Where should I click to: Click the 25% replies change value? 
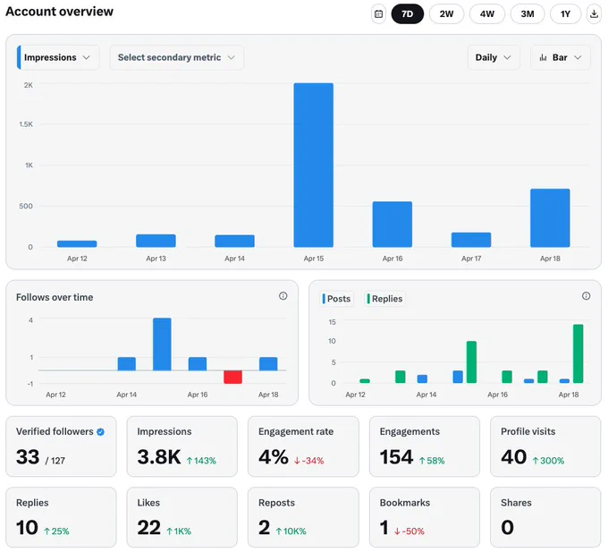coord(56,531)
